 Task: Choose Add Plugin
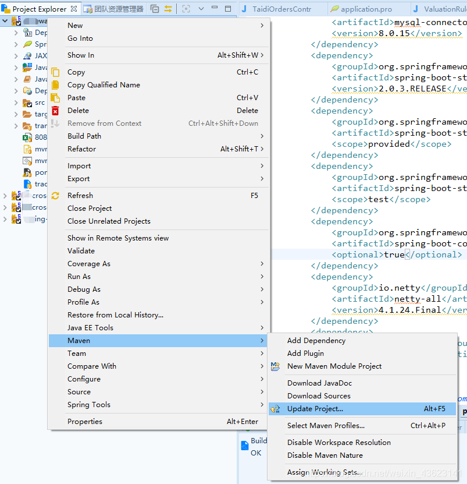pos(362,354)
